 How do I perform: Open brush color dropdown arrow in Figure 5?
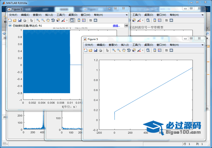click(x=143, y=50)
